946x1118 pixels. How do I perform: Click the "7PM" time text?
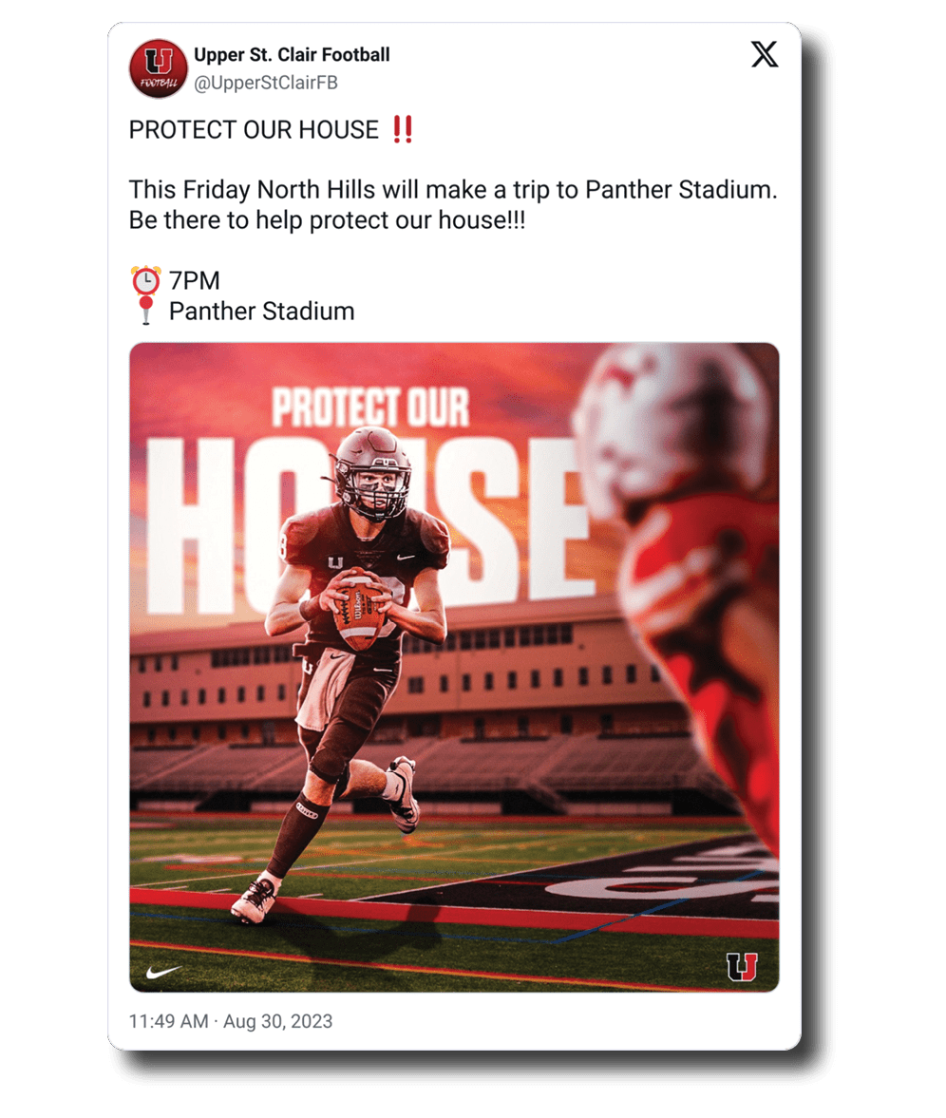point(195,280)
